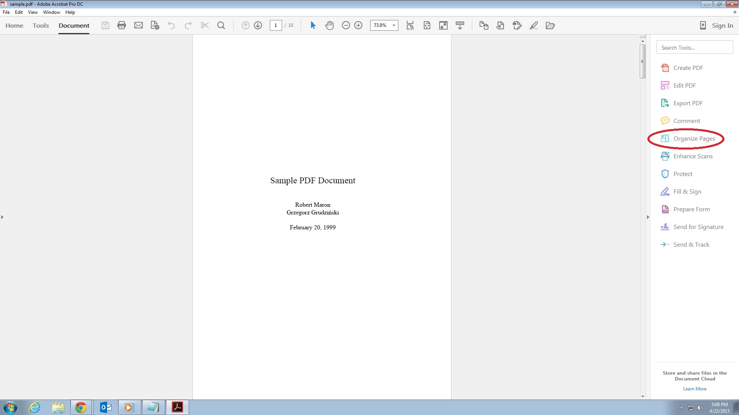
Task: Click the Learn More link
Action: coord(694,389)
